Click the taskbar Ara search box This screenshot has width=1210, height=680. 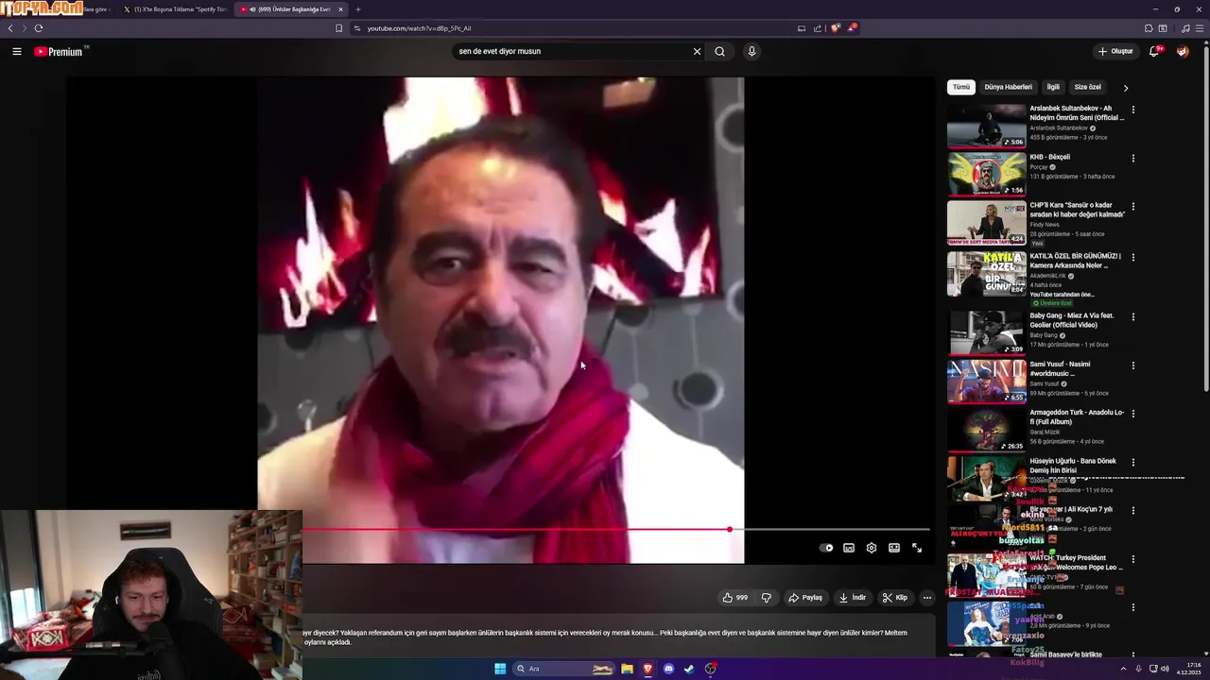[x=564, y=669]
